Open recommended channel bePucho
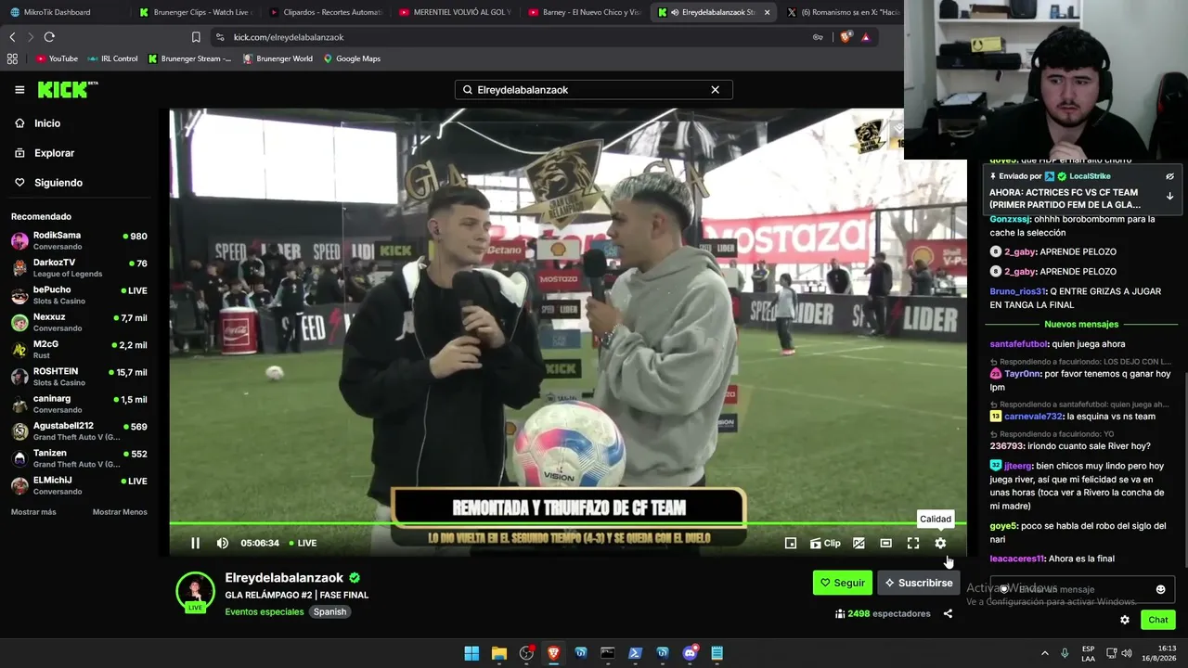The width and height of the screenshot is (1188, 668). click(79, 295)
